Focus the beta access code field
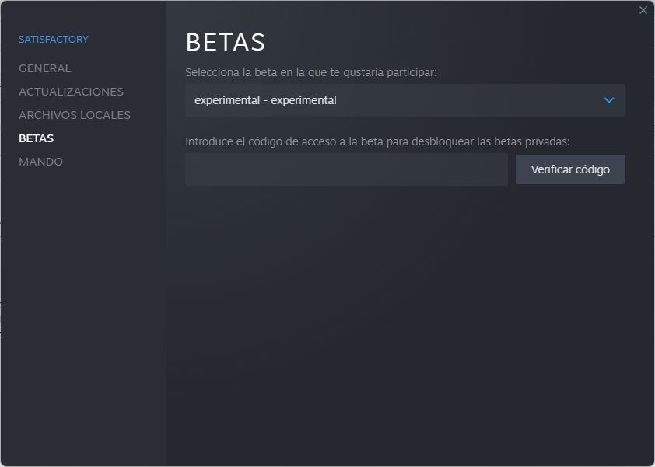The height and width of the screenshot is (467, 655). click(346, 169)
